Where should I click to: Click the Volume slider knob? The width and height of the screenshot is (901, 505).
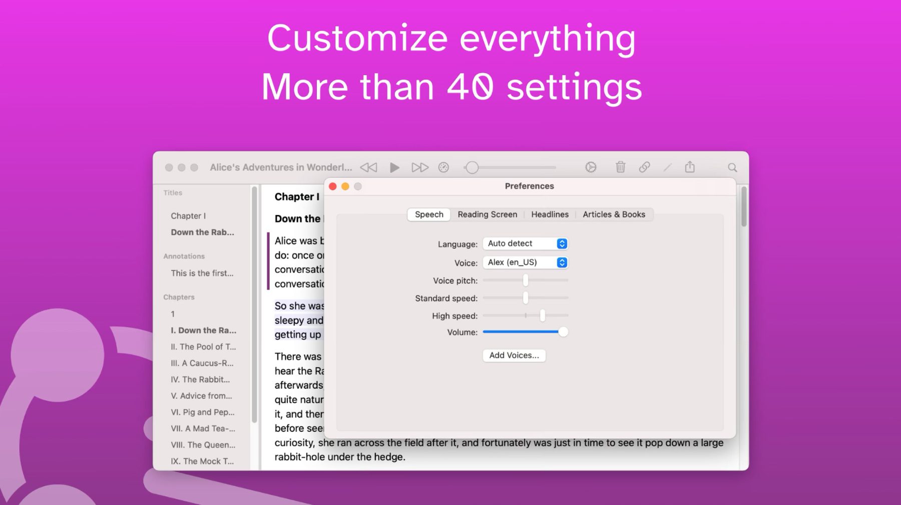tap(563, 332)
